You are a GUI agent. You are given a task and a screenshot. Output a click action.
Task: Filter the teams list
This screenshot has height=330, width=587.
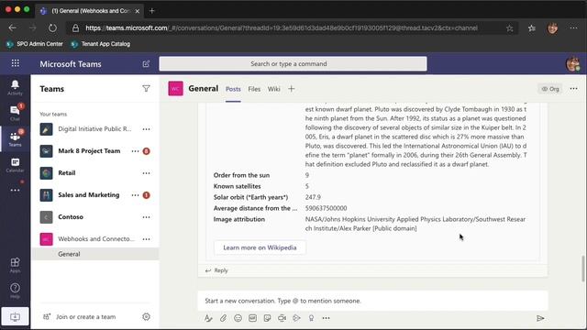[x=146, y=89]
